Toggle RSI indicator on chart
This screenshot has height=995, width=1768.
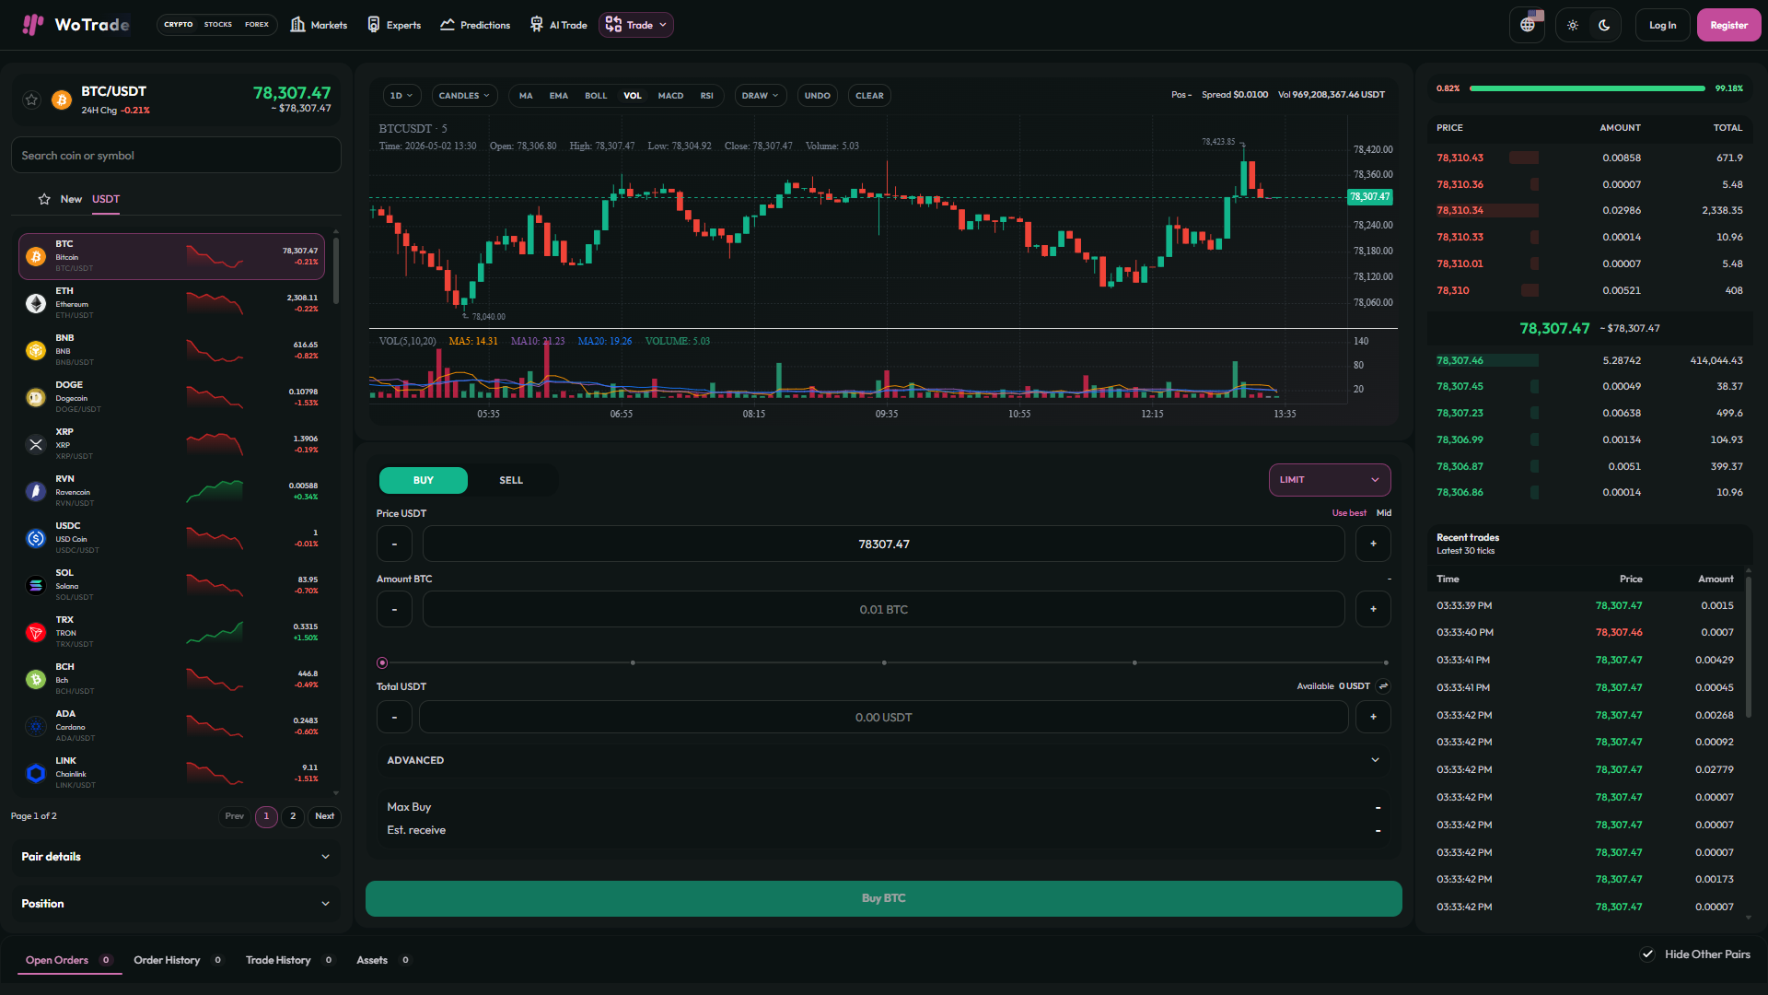(x=706, y=96)
